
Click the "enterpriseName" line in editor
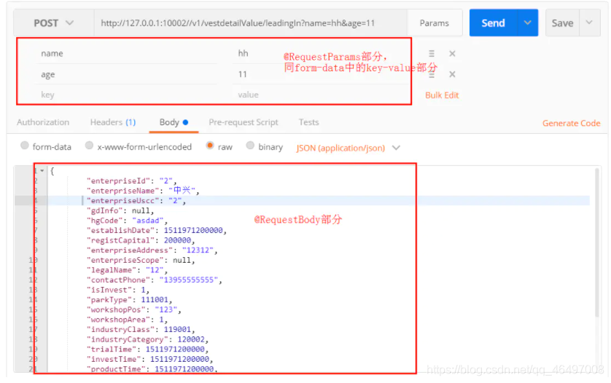(143, 191)
